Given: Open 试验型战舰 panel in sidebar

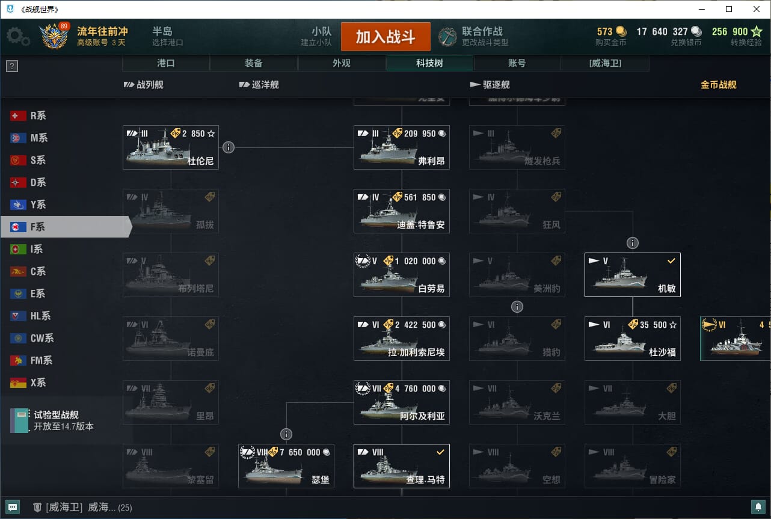Looking at the screenshot, I should tap(56, 420).
